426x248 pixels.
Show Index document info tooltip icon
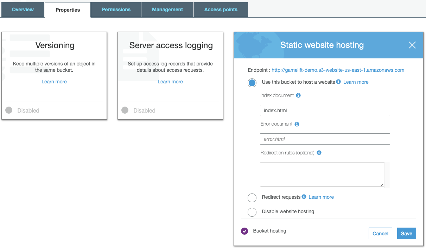(x=298, y=95)
